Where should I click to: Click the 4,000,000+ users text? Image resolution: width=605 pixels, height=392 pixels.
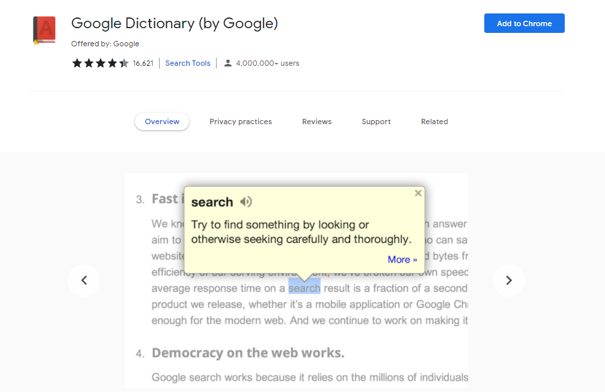pyautogui.click(x=268, y=63)
